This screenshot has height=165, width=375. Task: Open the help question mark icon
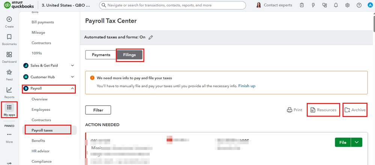click(x=359, y=5)
